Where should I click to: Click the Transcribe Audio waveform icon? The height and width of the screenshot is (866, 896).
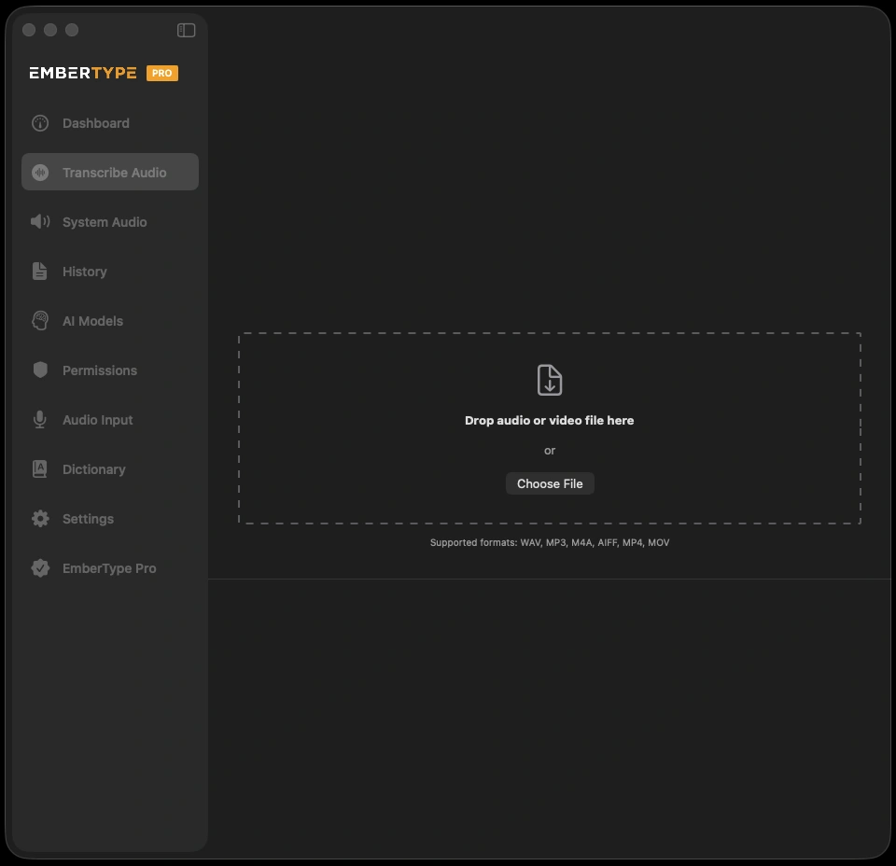[40, 173]
